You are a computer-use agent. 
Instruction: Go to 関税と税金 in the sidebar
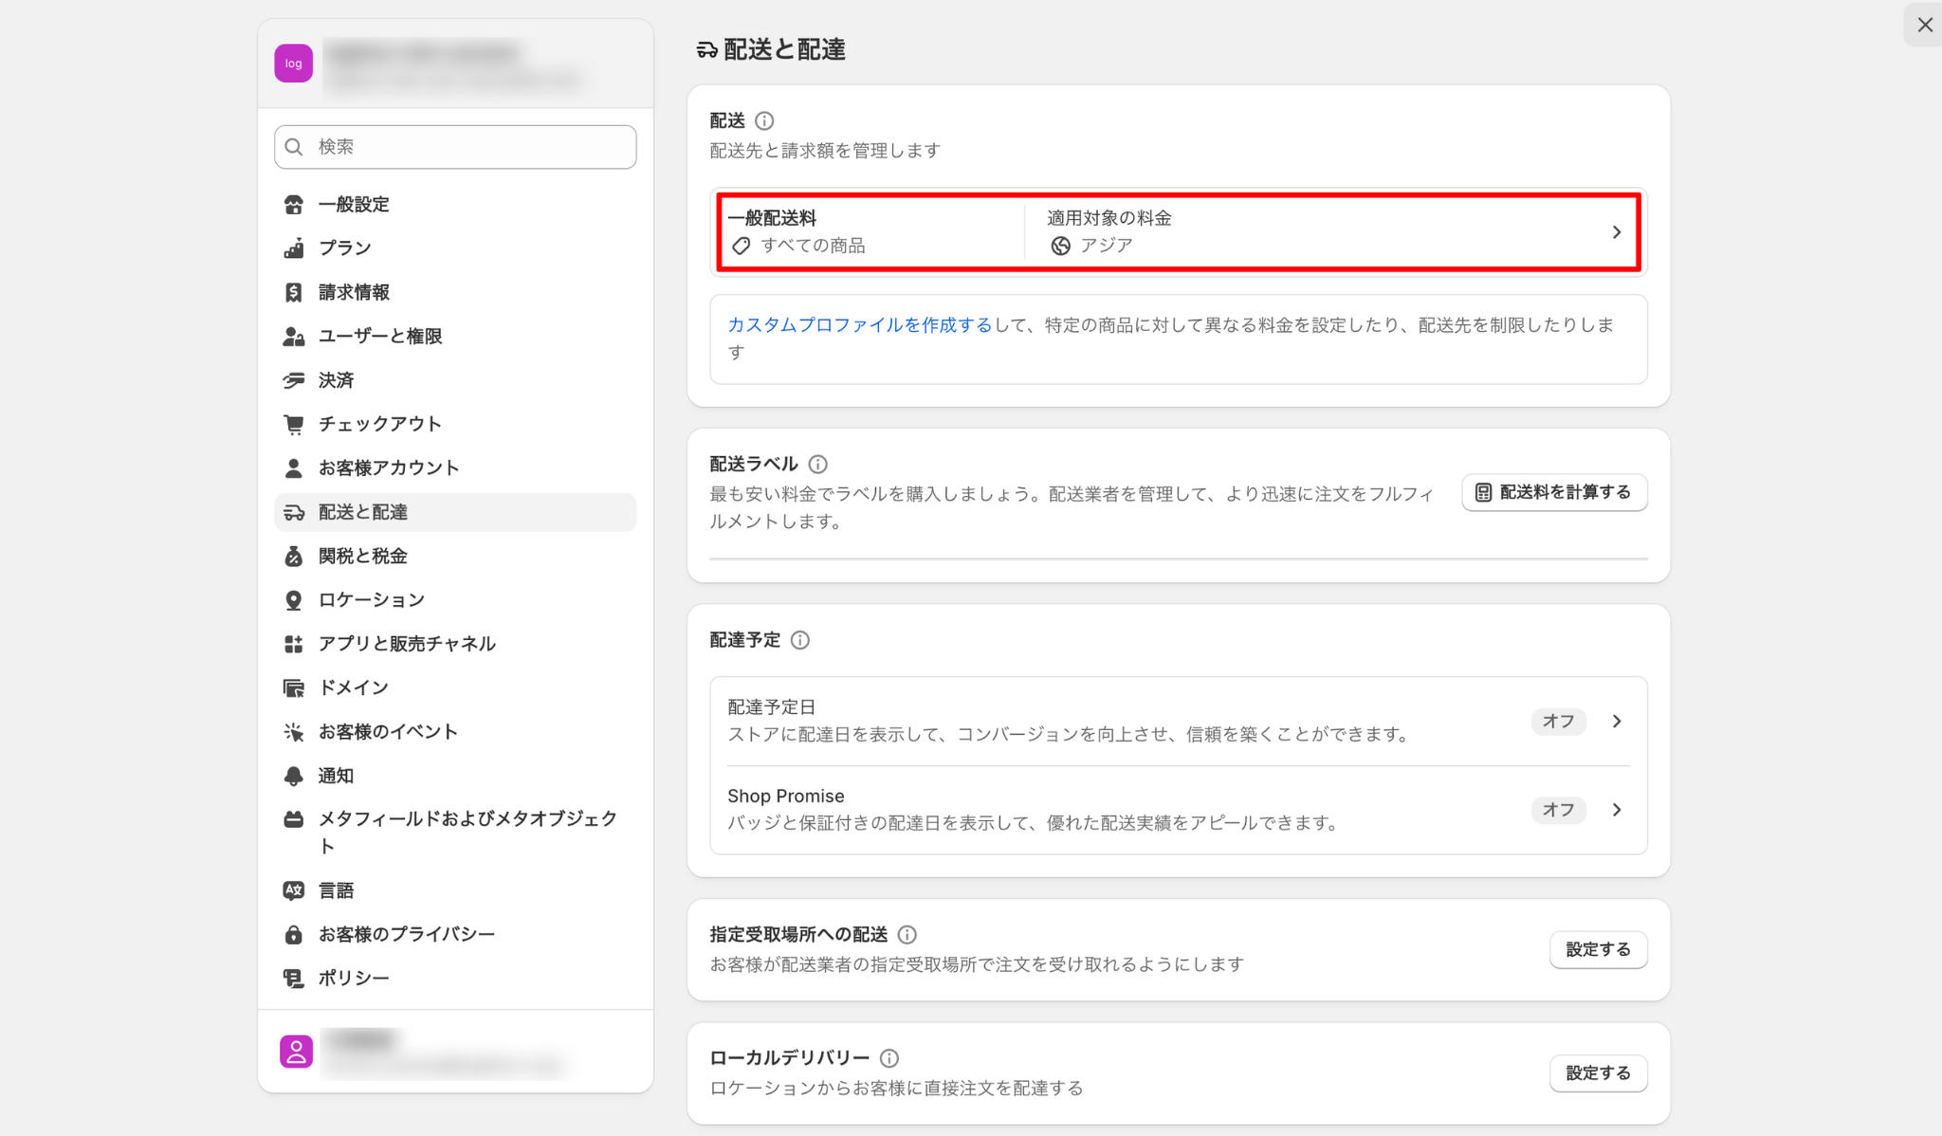(362, 556)
